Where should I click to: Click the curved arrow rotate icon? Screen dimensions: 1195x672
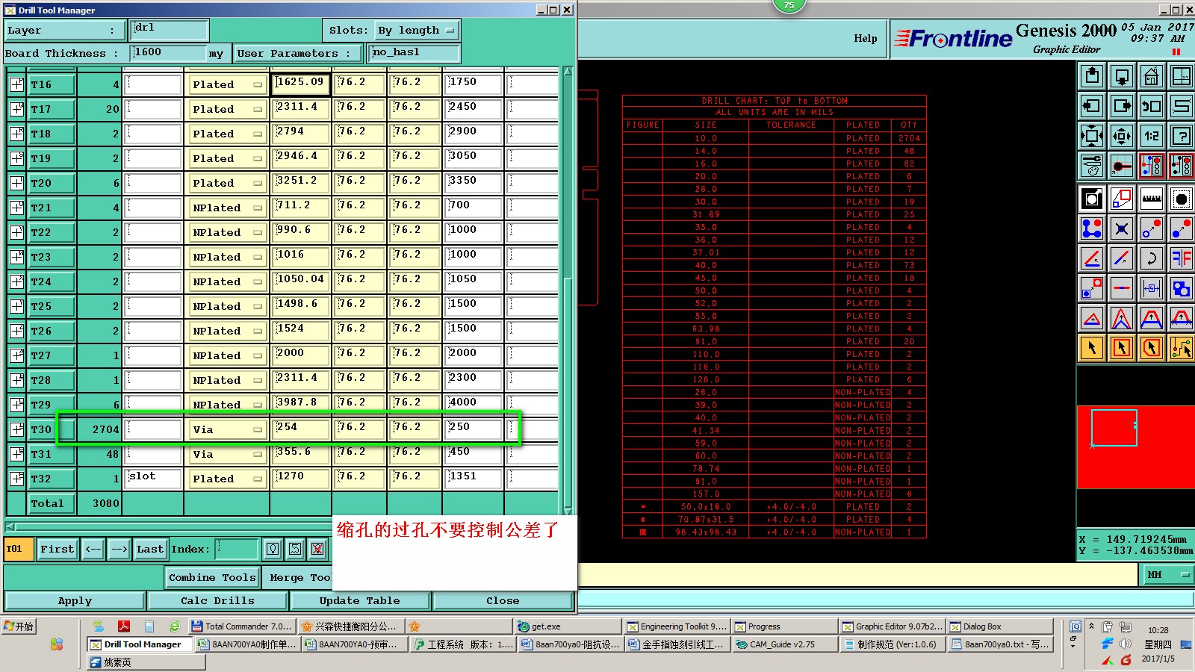1152,258
